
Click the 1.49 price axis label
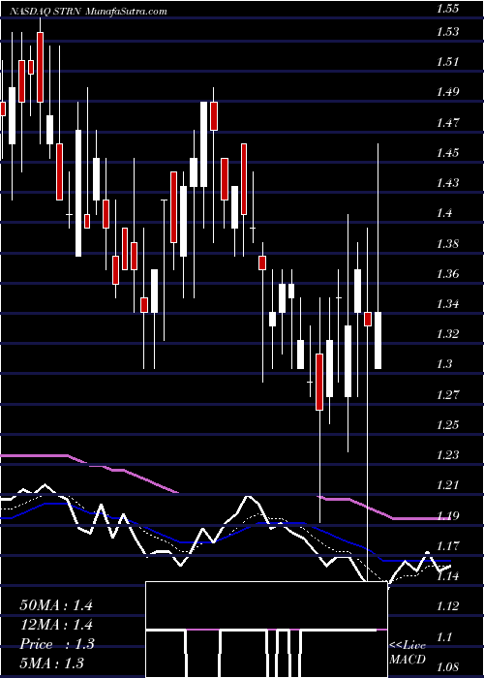(447, 92)
